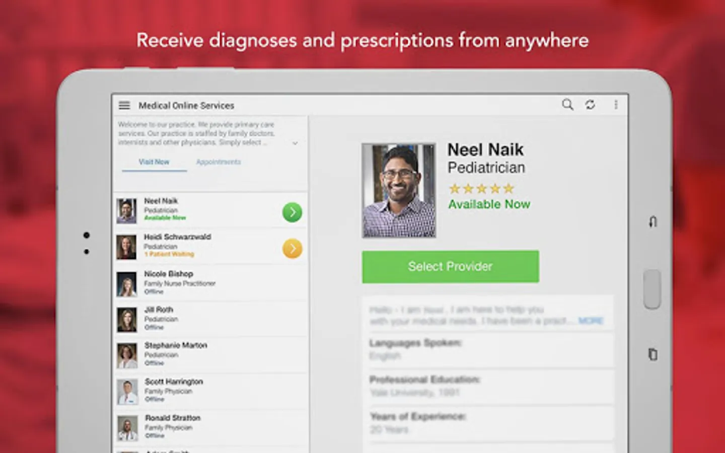Click the green Select Provider button
The image size is (725, 453).
[x=451, y=266]
